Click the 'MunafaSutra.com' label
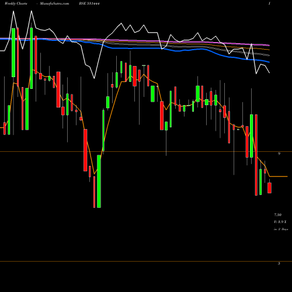 click(54, 4)
